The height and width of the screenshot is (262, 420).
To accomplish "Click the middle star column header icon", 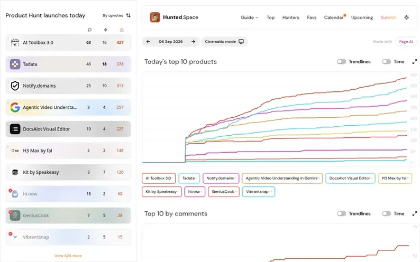I will (106, 30).
